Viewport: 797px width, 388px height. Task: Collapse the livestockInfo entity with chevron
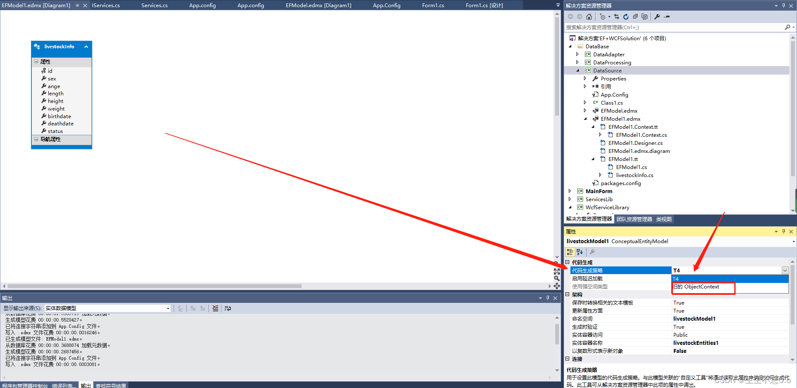point(86,47)
